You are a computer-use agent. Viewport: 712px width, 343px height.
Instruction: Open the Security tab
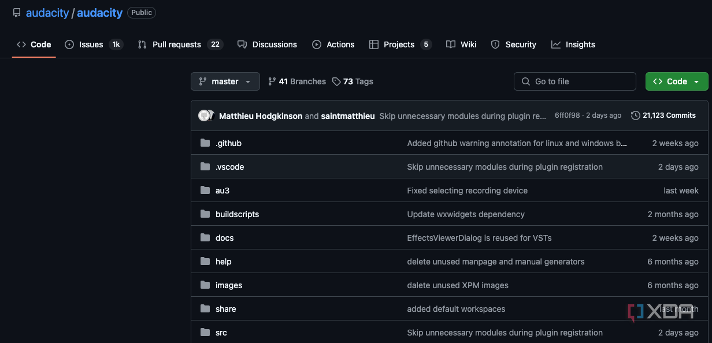click(x=514, y=44)
